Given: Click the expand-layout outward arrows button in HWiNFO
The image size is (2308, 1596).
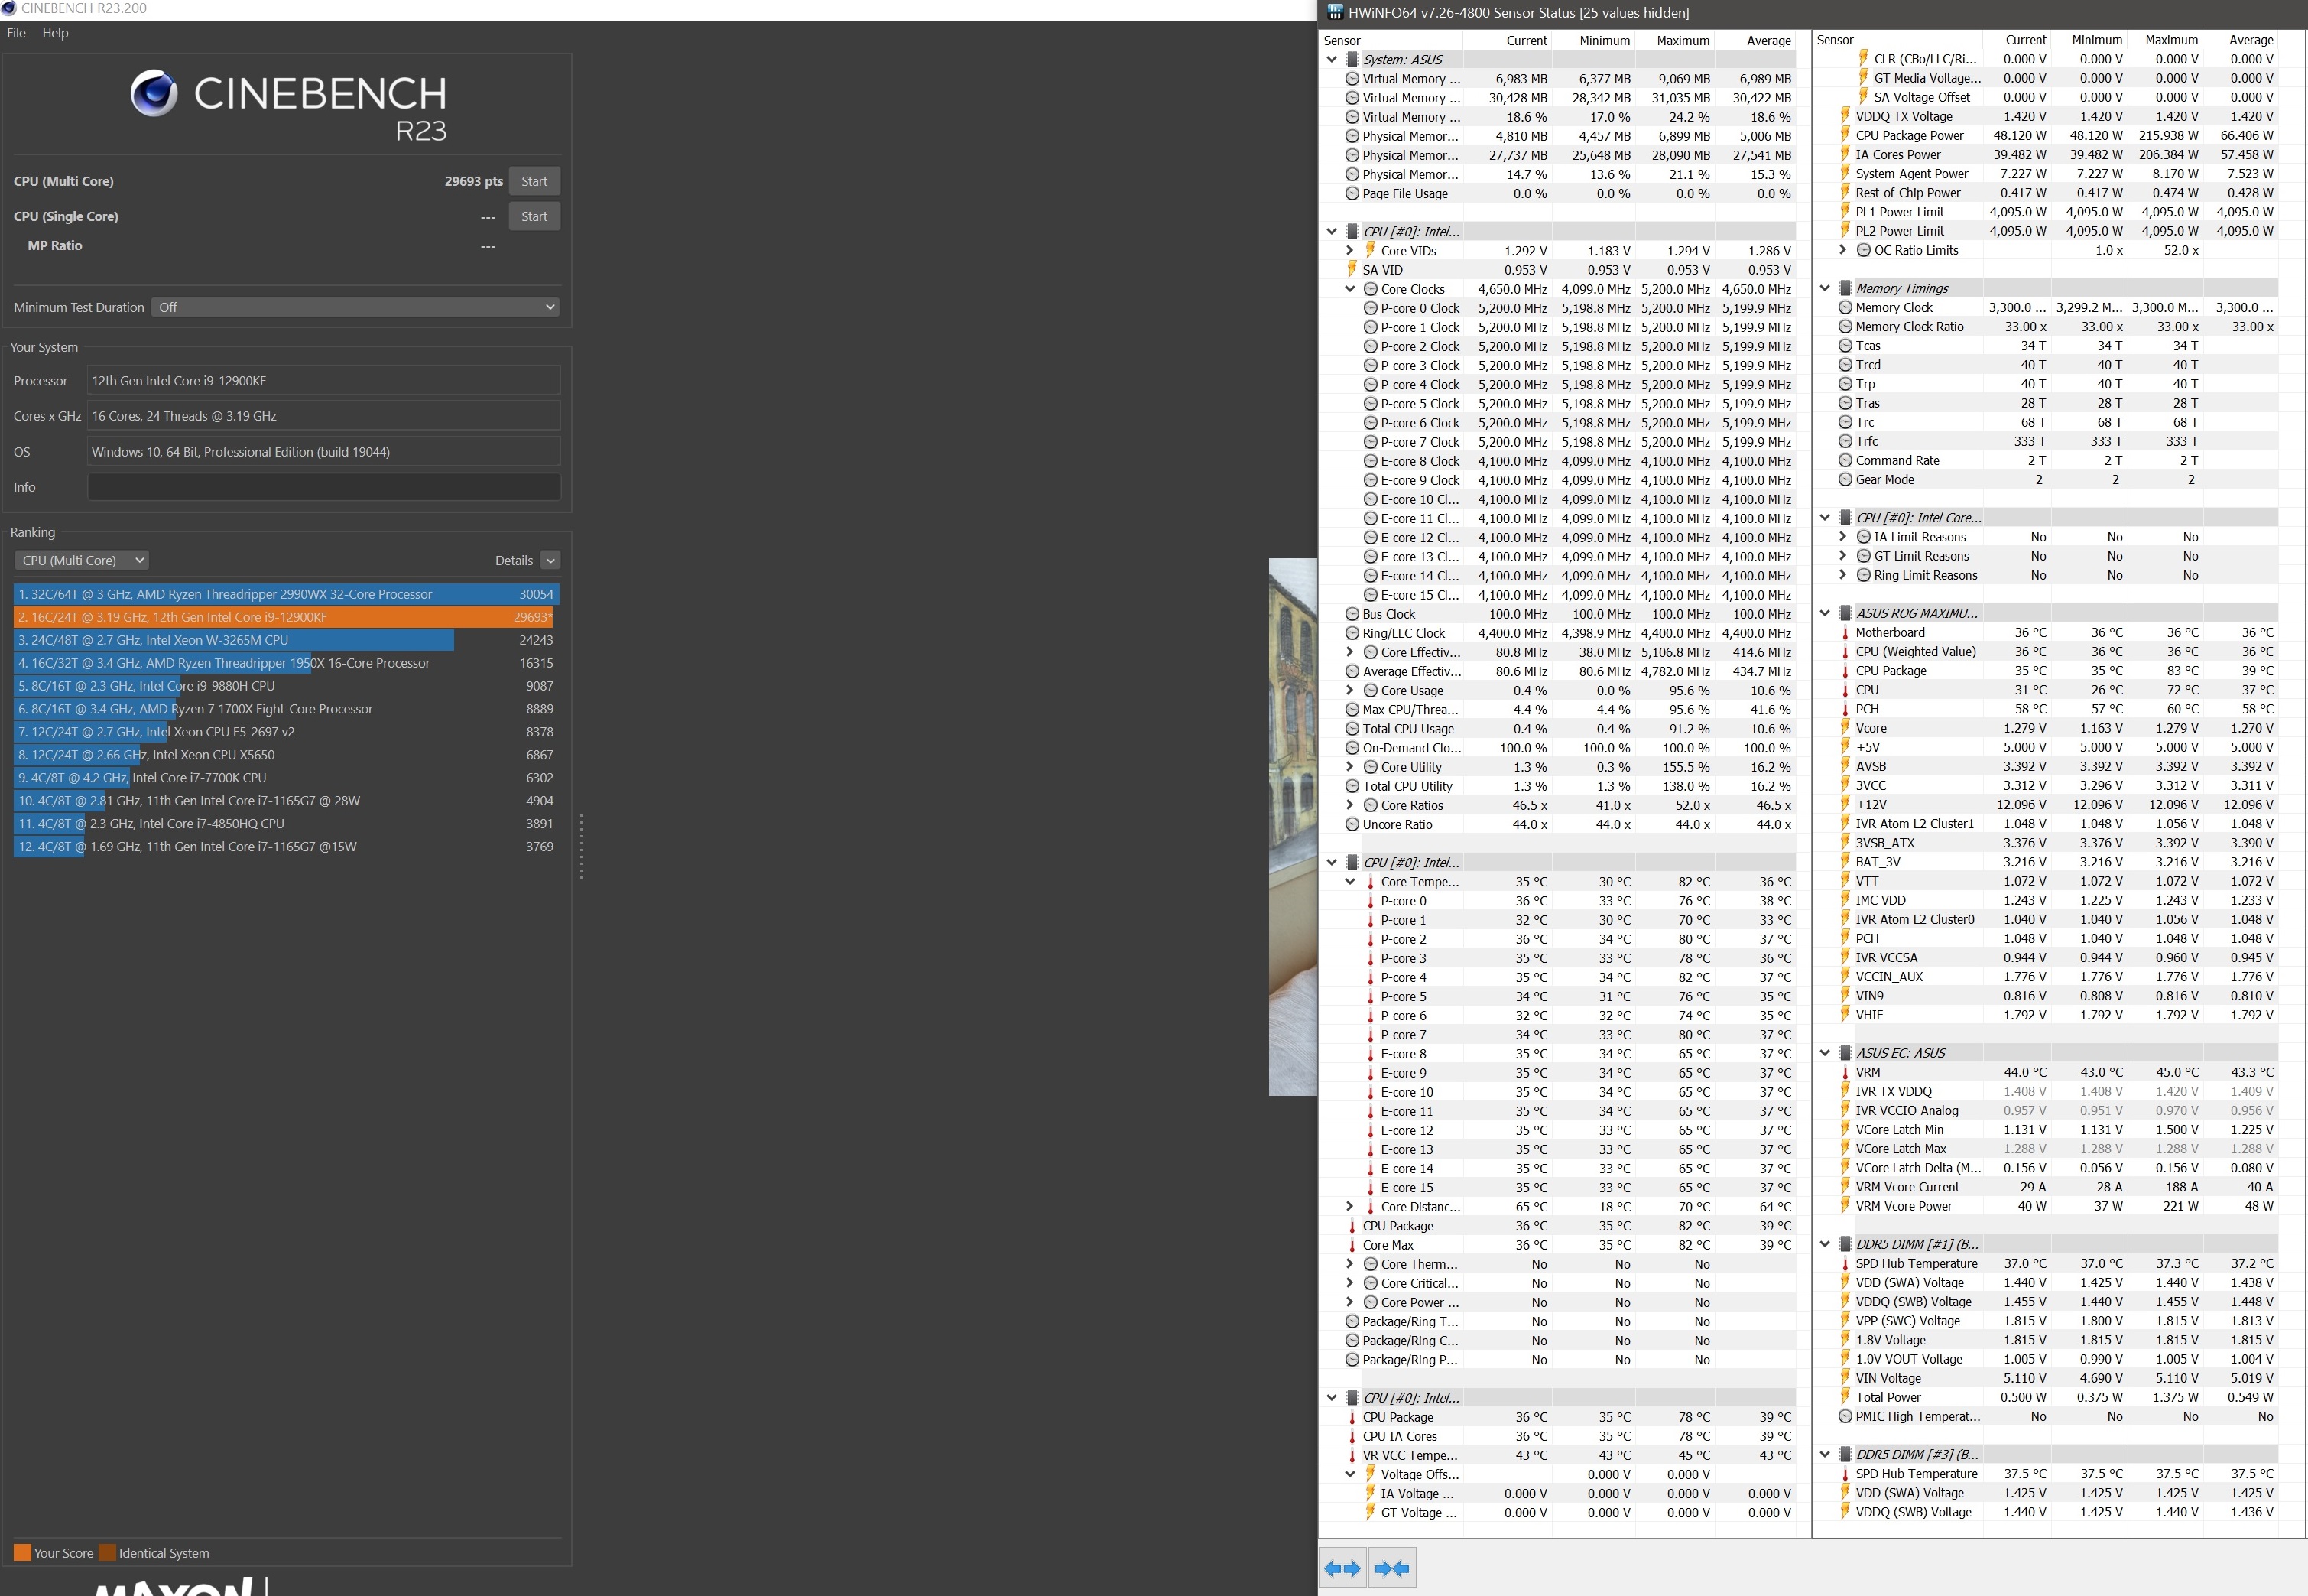Looking at the screenshot, I should (x=1342, y=1568).
